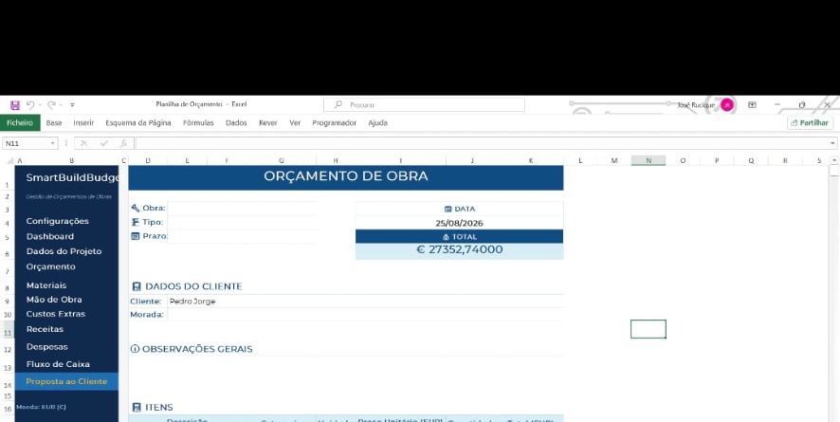Click the vertical scrollbar up arrow

pyautogui.click(x=833, y=160)
